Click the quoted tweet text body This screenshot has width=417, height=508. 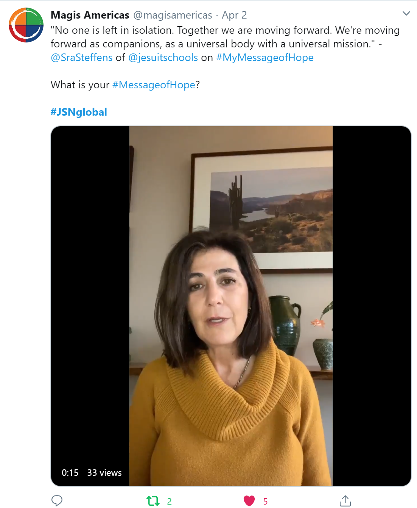[225, 37]
